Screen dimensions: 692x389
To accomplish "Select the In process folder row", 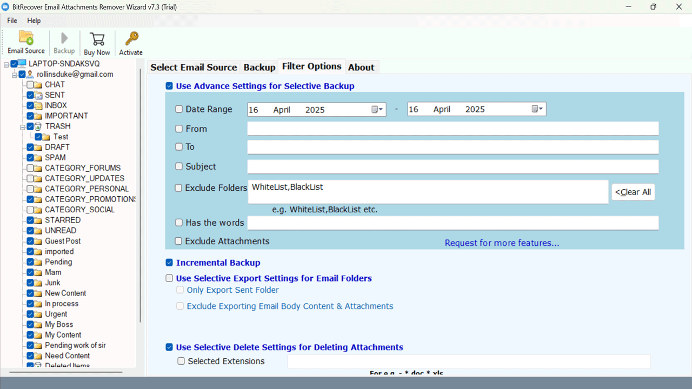I will click(62, 304).
